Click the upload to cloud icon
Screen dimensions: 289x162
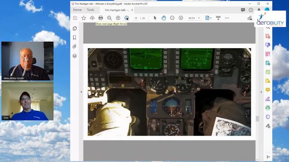pos(92,18)
